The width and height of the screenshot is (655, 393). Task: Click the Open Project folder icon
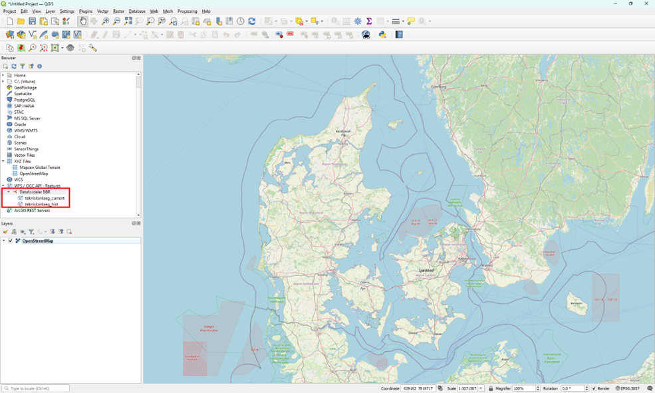point(21,21)
